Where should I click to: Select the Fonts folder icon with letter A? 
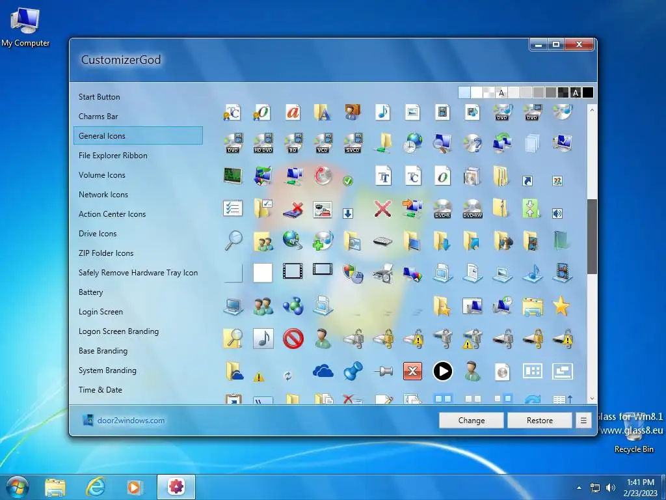[323, 112]
